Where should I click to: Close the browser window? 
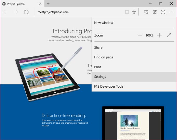171,4
